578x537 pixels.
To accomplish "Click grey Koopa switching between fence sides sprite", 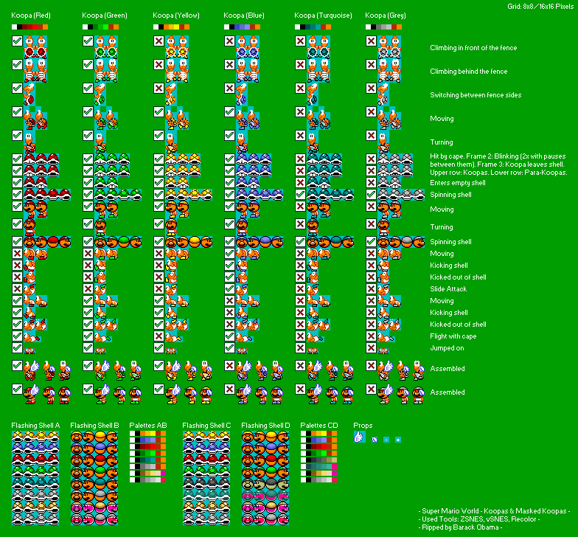I will (383, 94).
